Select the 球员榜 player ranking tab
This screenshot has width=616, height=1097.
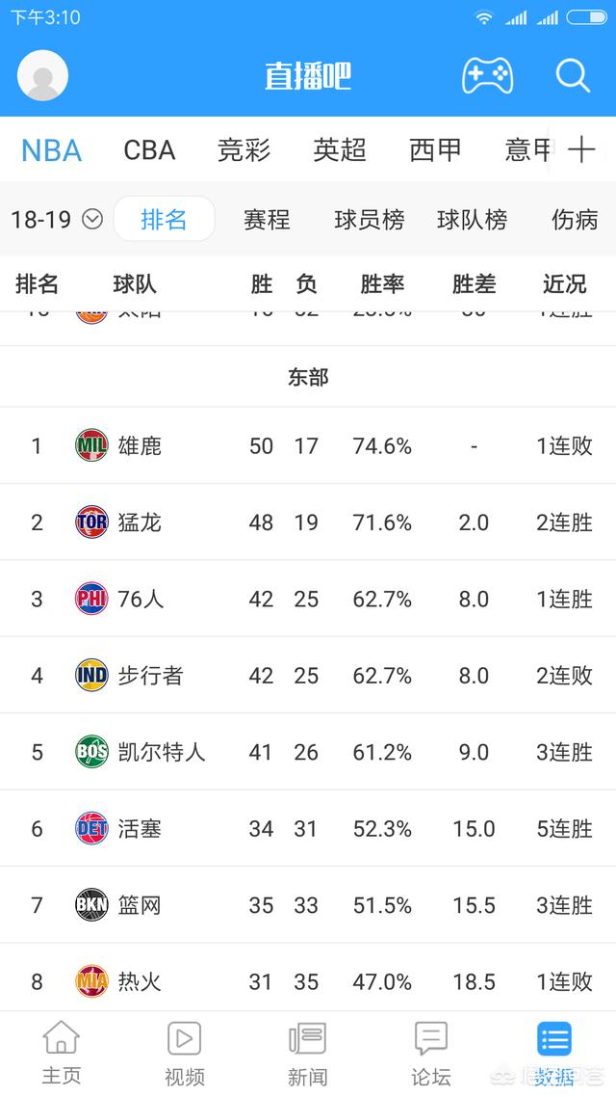[370, 220]
